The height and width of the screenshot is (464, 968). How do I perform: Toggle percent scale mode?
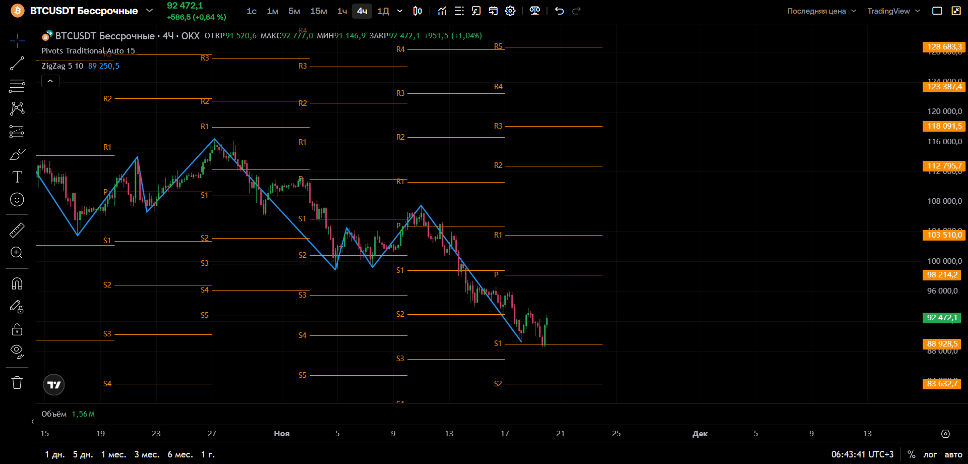[912, 454]
